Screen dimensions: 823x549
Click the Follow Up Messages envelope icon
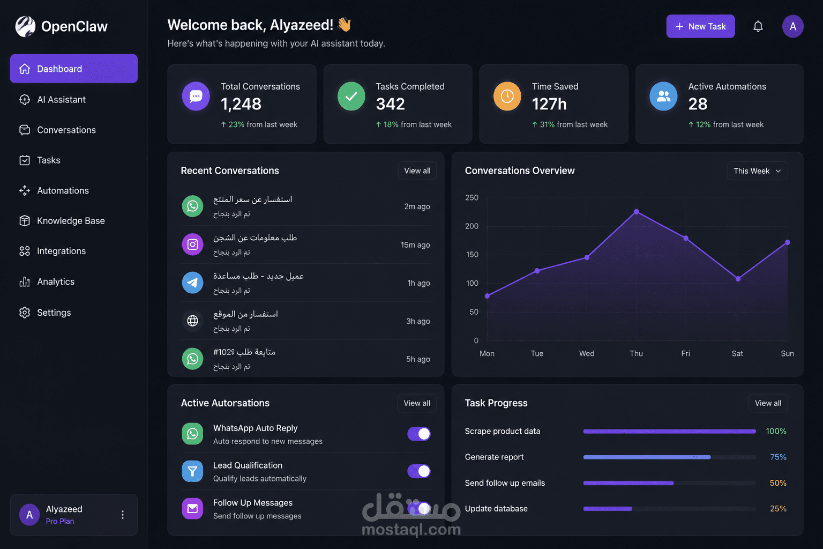point(192,508)
